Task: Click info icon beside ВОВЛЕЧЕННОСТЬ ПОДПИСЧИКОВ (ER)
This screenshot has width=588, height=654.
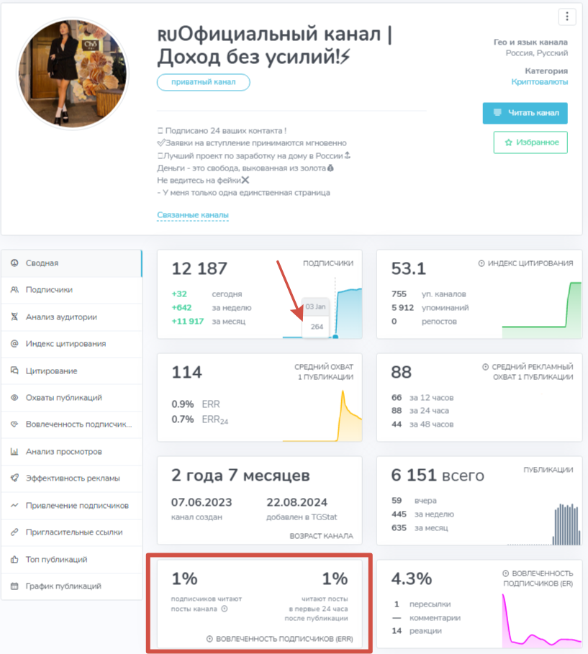Action: (505, 573)
